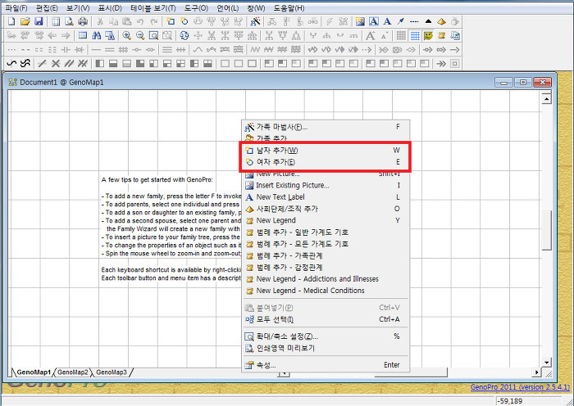Click the Print printer icon
The height and width of the screenshot is (406, 574).
click(83, 21)
